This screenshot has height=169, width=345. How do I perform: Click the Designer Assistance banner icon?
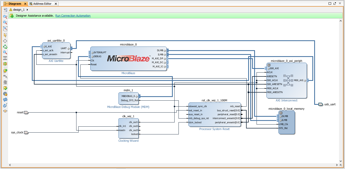(11, 16)
